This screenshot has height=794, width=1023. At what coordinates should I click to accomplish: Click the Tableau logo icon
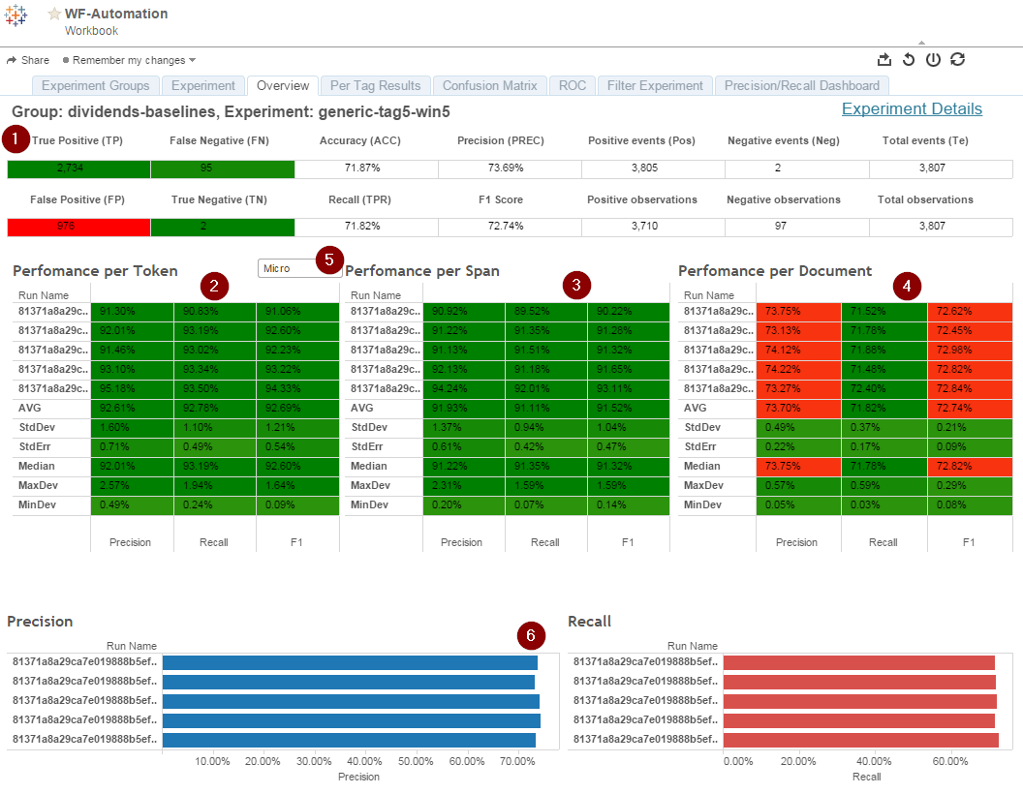pos(15,15)
